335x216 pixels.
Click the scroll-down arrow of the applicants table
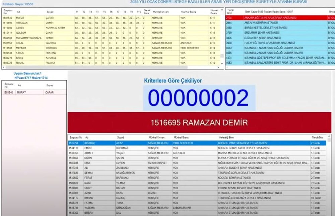click(221, 63)
